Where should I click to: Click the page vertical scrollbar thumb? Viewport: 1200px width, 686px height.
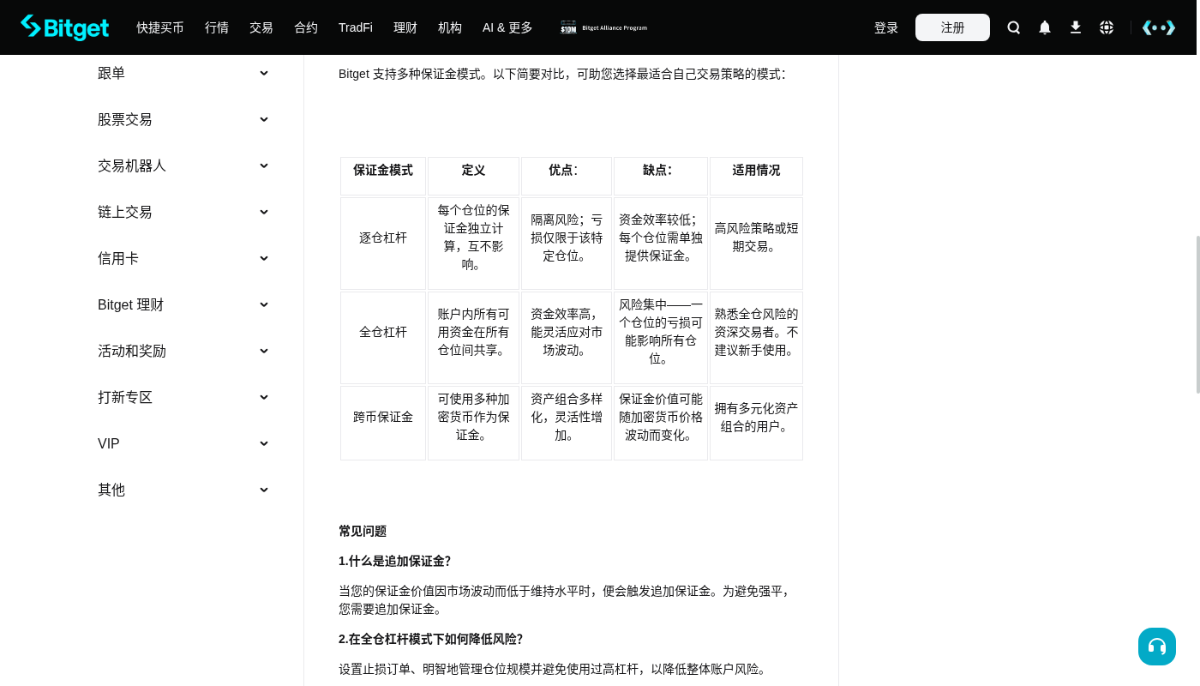click(x=1198, y=314)
